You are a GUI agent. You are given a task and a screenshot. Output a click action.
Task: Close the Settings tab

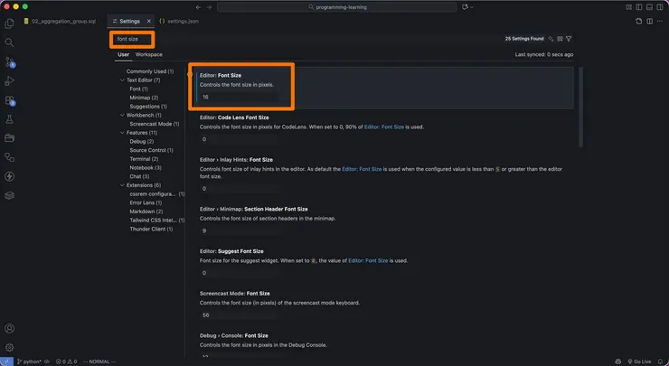pos(149,22)
